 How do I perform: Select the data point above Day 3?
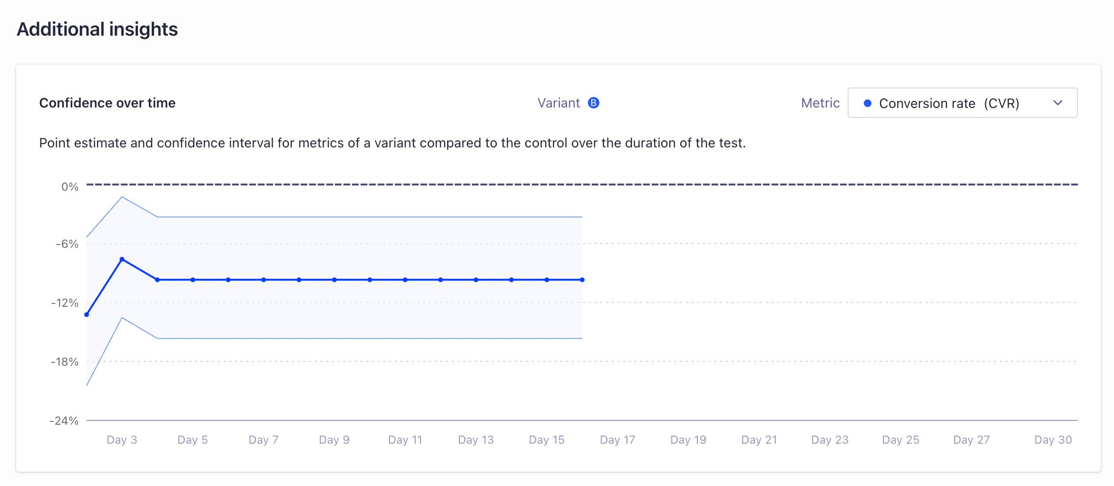[x=121, y=260]
